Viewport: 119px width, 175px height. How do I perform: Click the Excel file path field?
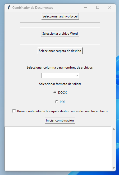click(x=60, y=25)
